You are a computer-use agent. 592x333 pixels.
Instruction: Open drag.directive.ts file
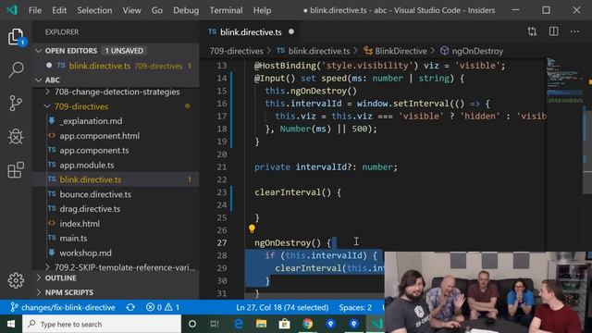pos(90,209)
